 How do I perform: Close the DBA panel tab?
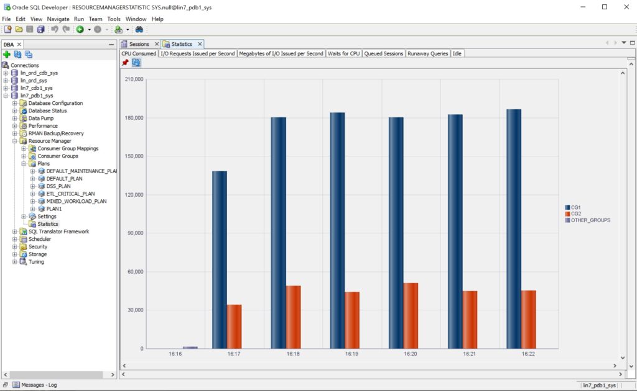[x=19, y=44]
